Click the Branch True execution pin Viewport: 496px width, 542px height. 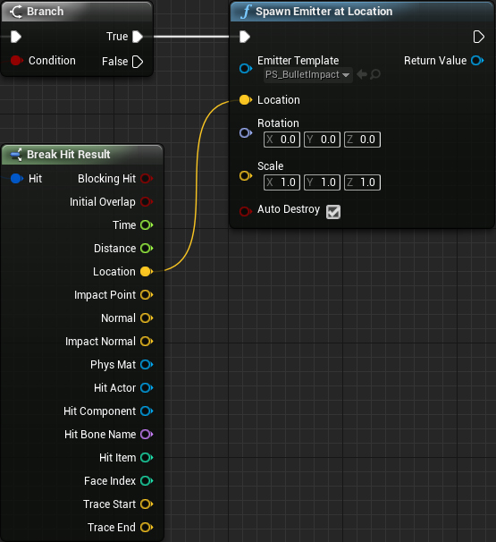point(138,37)
